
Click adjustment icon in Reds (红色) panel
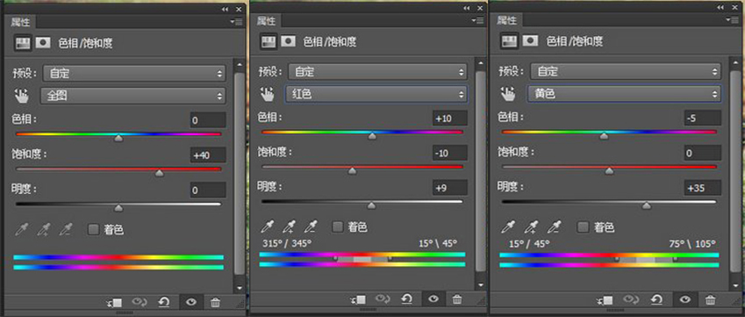point(268,41)
